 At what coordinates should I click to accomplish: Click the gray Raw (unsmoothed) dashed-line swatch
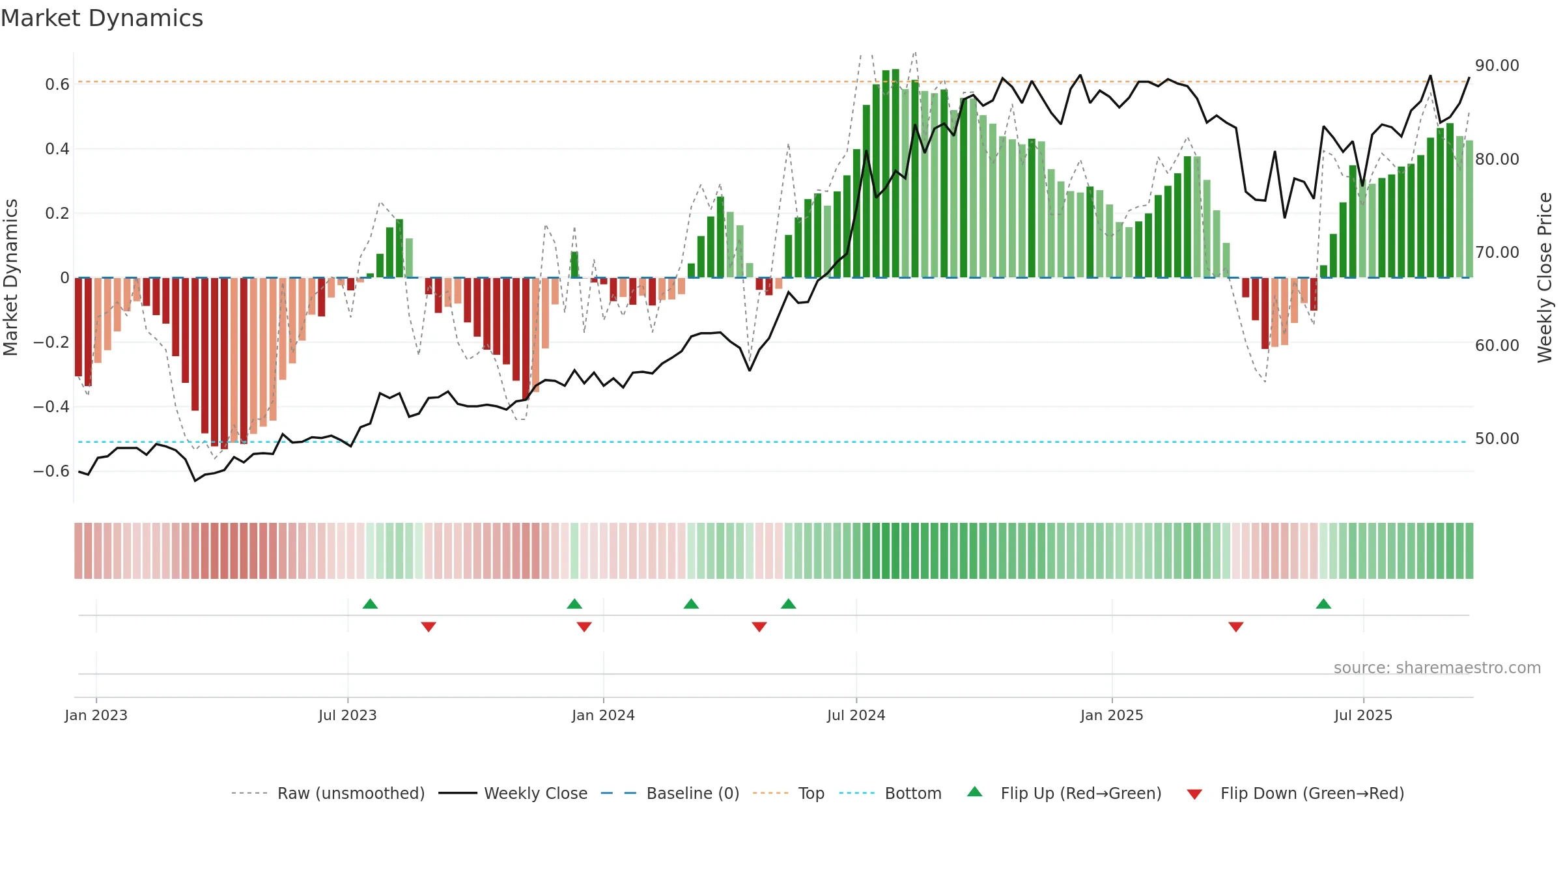tap(249, 793)
